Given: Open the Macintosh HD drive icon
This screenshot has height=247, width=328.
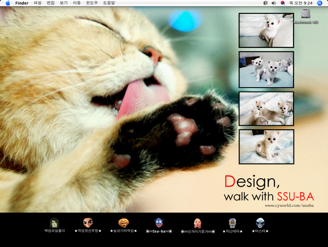Looking at the screenshot, I should coord(305,14).
